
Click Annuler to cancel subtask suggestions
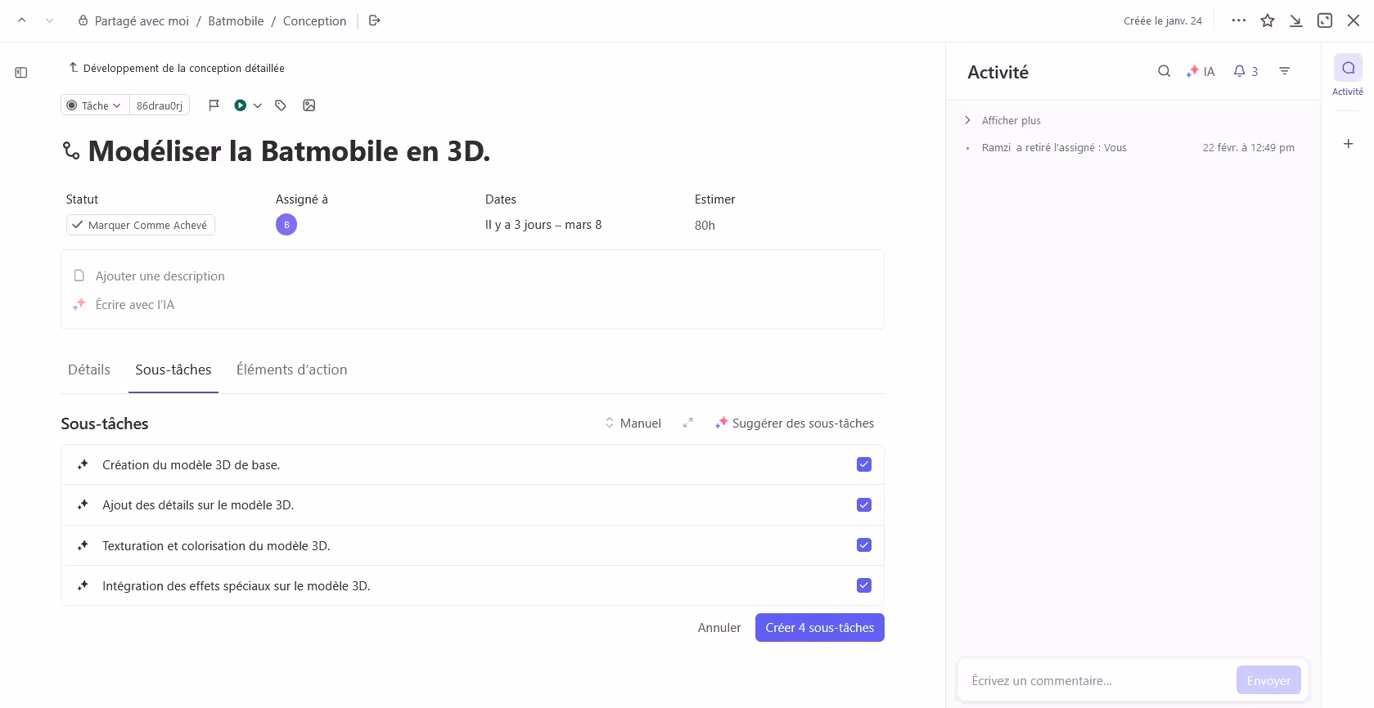[x=719, y=628]
